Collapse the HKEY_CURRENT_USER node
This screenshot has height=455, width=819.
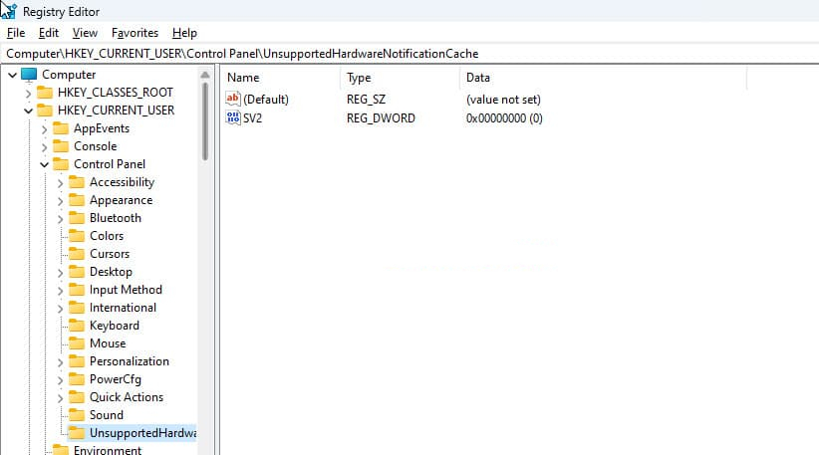coord(28,111)
